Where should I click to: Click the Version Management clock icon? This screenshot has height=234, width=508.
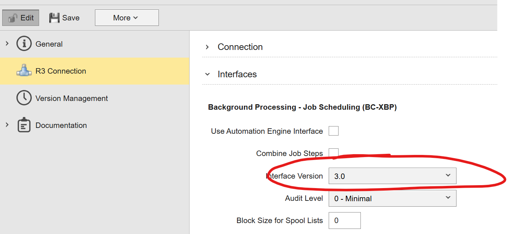[x=24, y=98]
